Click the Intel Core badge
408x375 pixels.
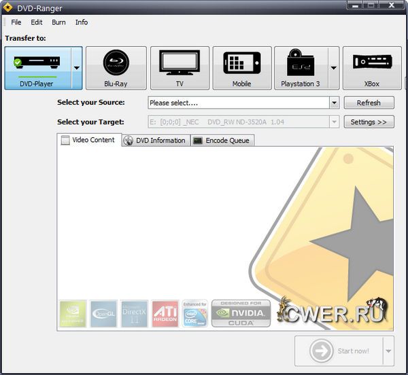coord(195,314)
